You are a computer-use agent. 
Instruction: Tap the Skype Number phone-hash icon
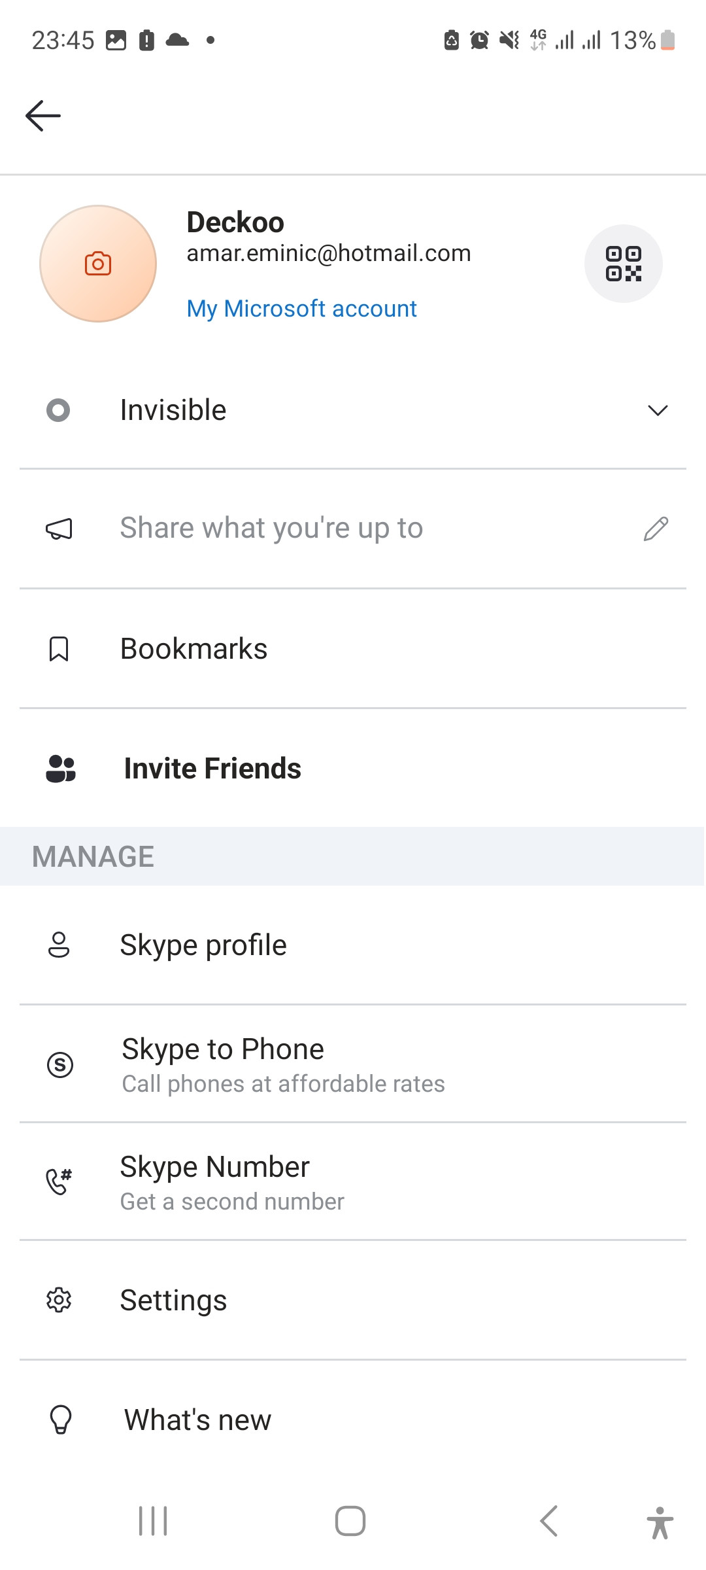pos(59,1181)
